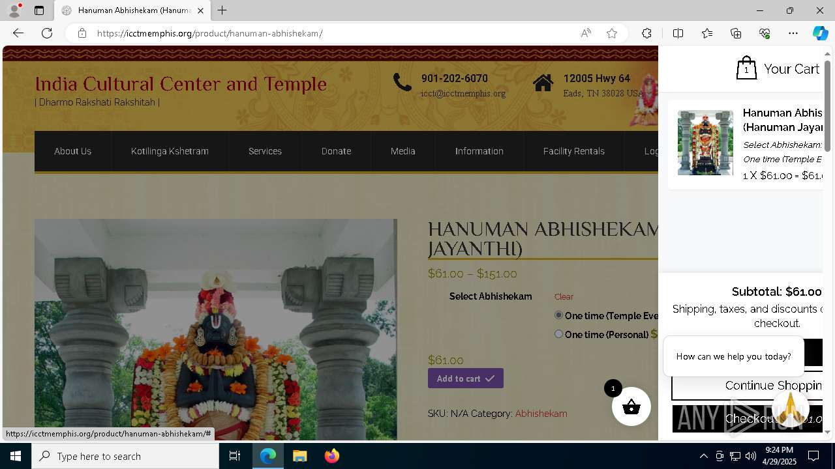Open browser Extensions icon

pos(646,33)
